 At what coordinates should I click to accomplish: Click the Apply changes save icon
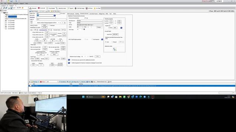pyautogui.click(x=30, y=11)
